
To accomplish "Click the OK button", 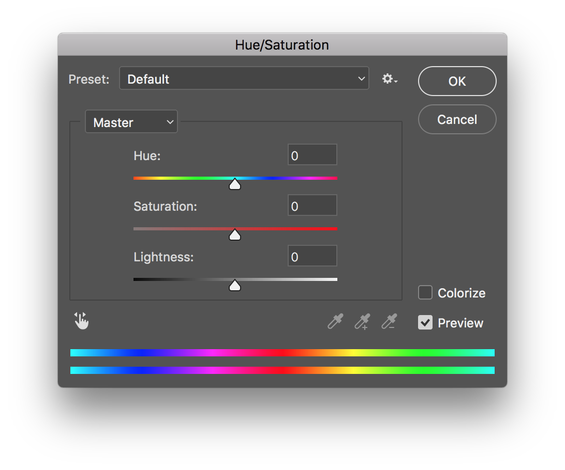I will pos(457,81).
